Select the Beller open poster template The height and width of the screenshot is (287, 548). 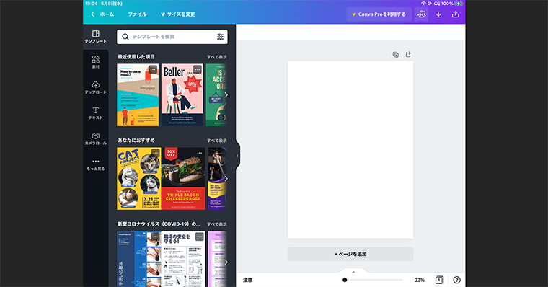(x=182, y=95)
